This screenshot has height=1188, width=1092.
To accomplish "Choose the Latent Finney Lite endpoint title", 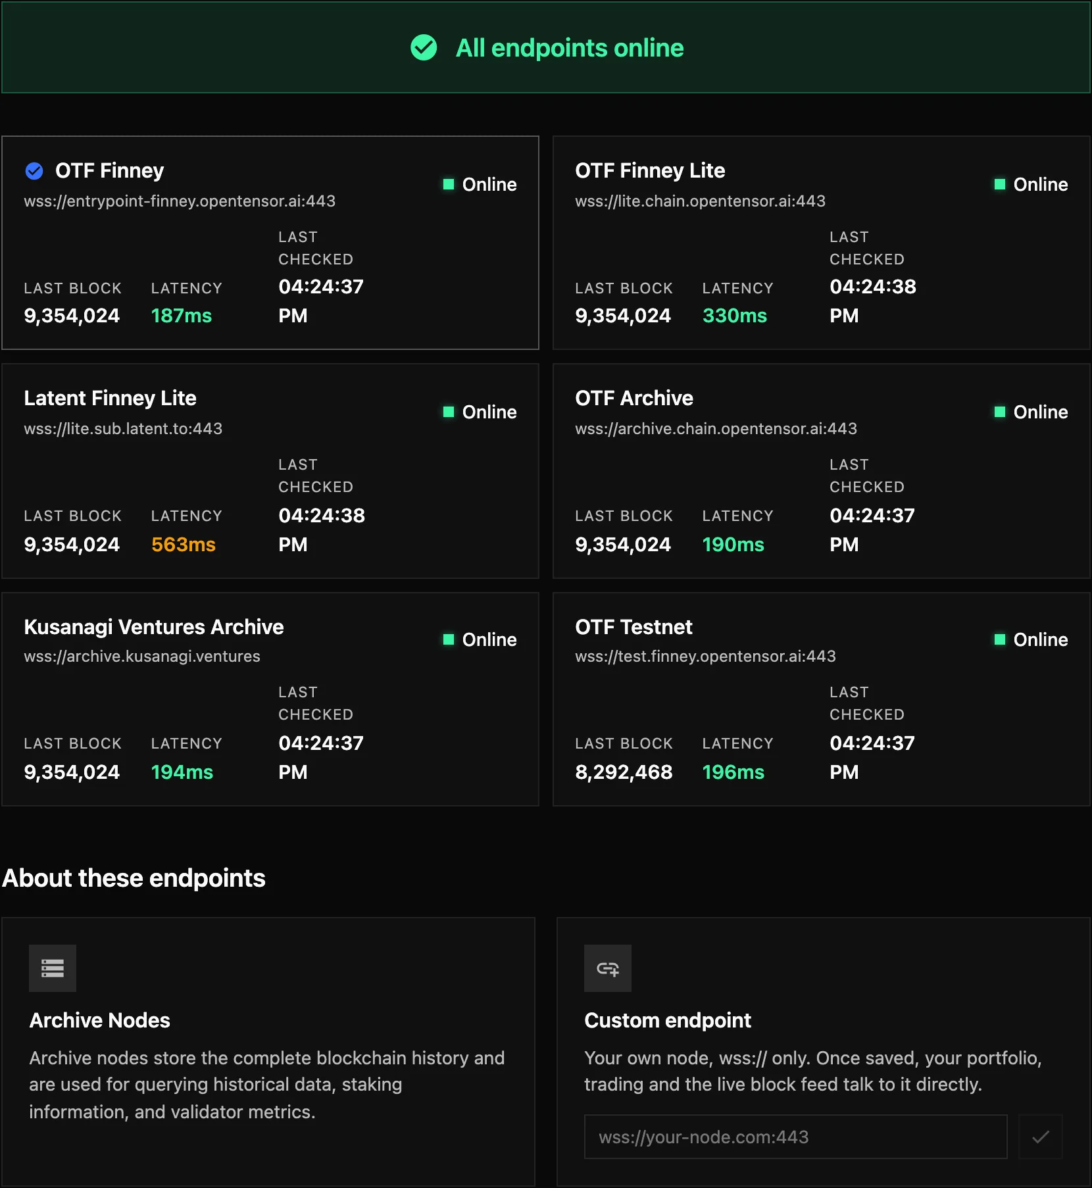I will (x=111, y=399).
